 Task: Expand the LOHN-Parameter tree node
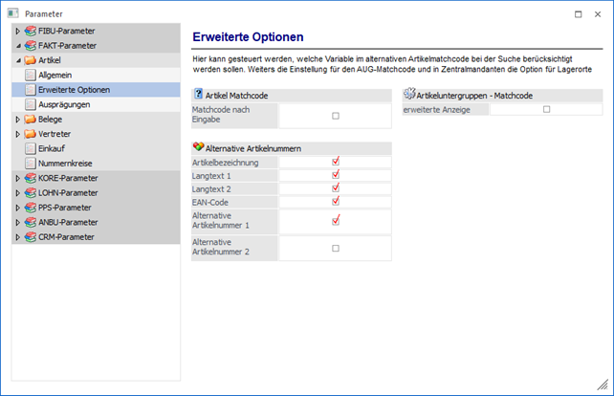tap(17, 192)
